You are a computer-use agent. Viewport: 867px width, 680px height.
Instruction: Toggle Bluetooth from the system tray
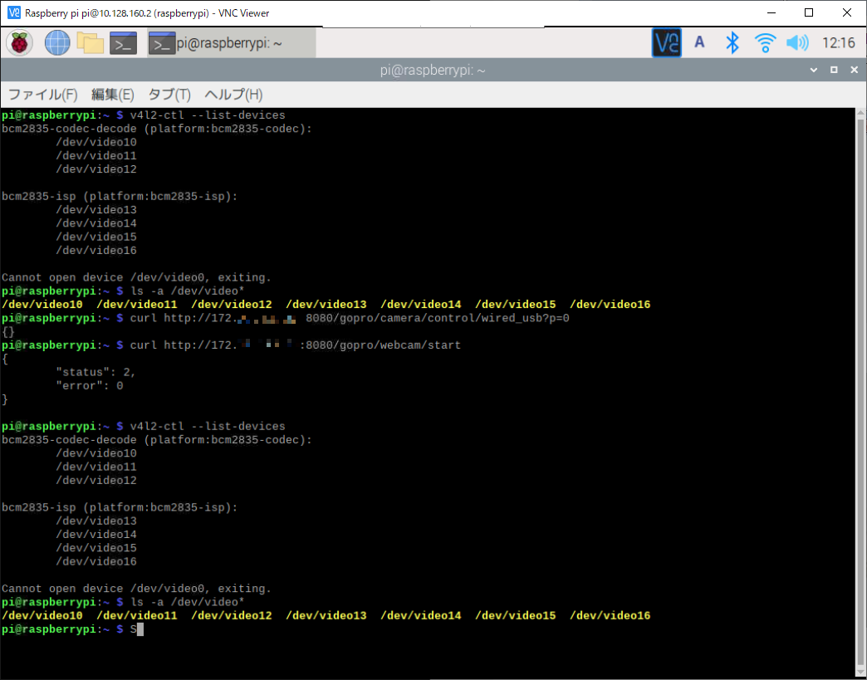pyautogui.click(x=732, y=42)
